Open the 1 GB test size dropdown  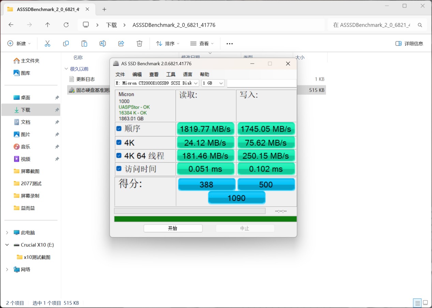(x=213, y=83)
